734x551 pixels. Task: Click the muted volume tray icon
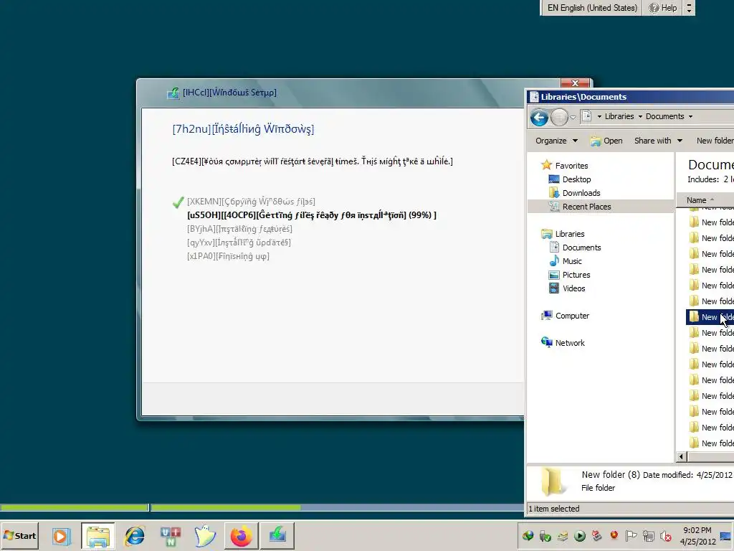point(665,535)
